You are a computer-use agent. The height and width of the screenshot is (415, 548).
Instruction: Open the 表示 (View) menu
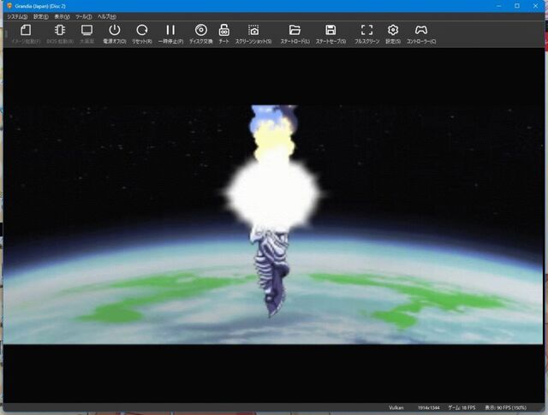pos(62,17)
